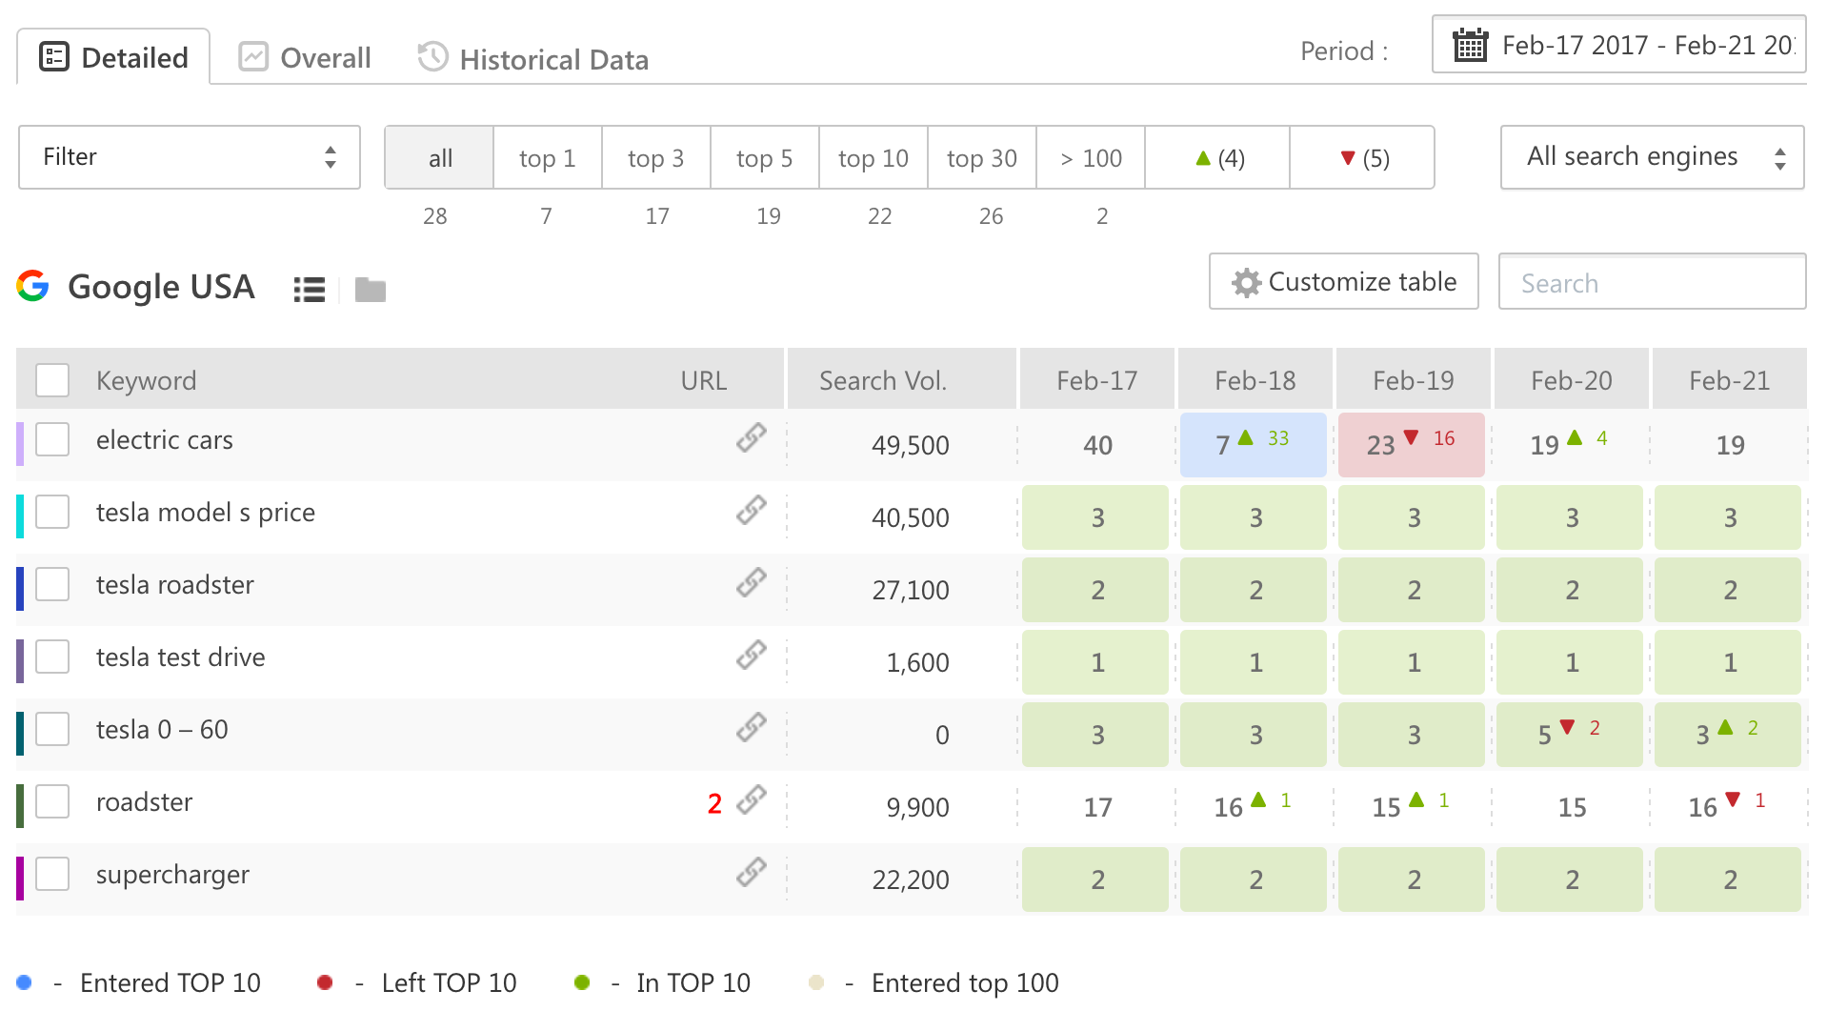Select the 'all' ranking filter

[439, 157]
